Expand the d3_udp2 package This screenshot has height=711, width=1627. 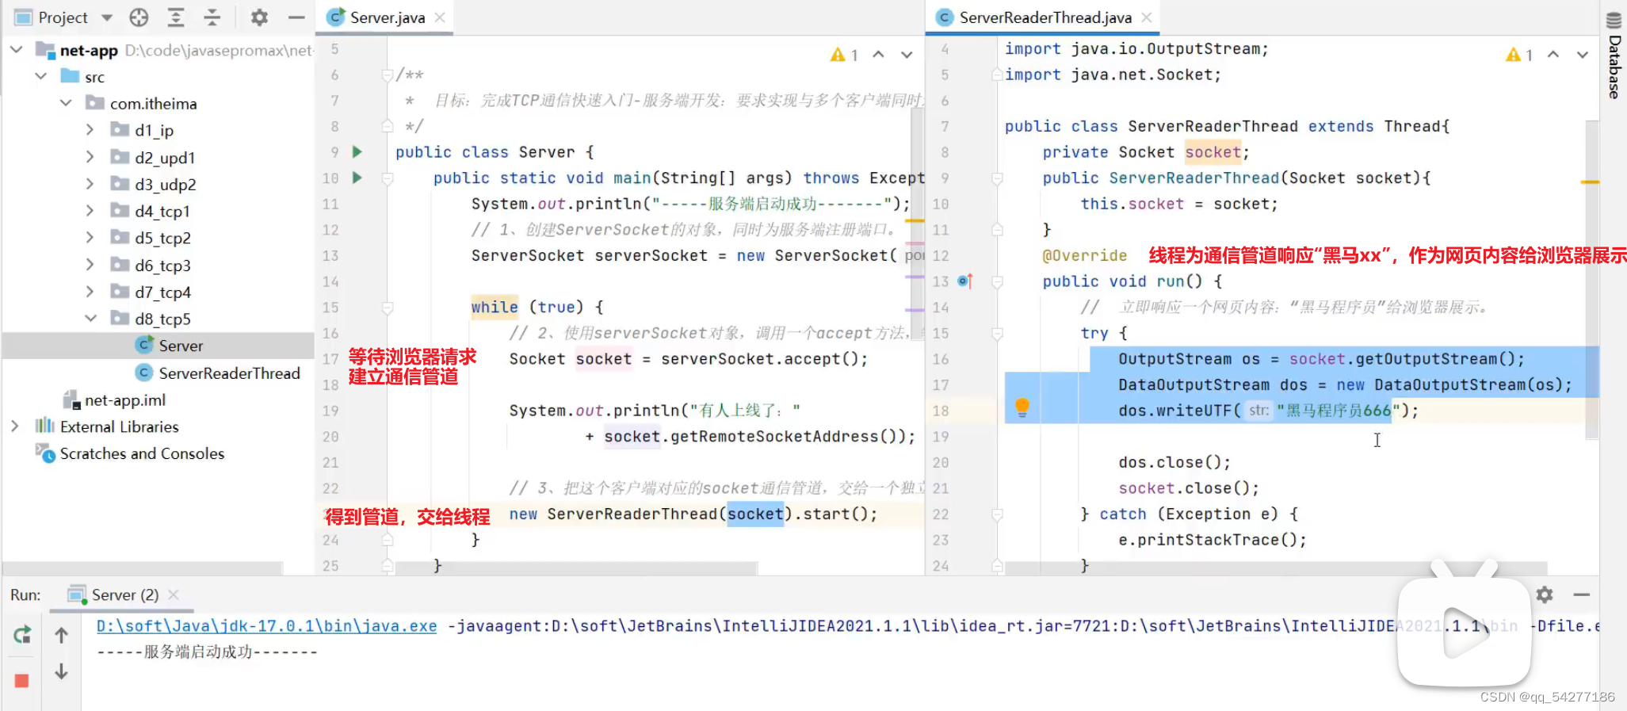pyautogui.click(x=90, y=184)
